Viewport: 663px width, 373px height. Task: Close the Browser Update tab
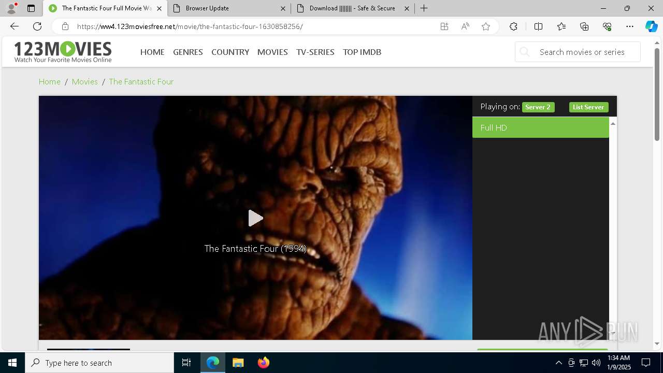tap(283, 8)
